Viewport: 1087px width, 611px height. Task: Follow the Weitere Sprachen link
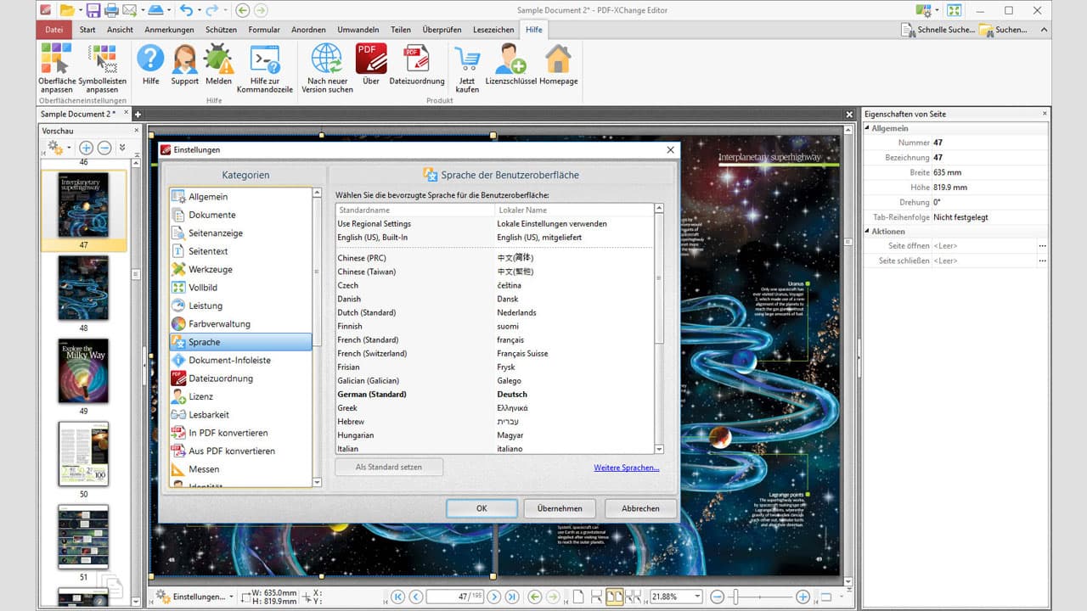pos(627,468)
